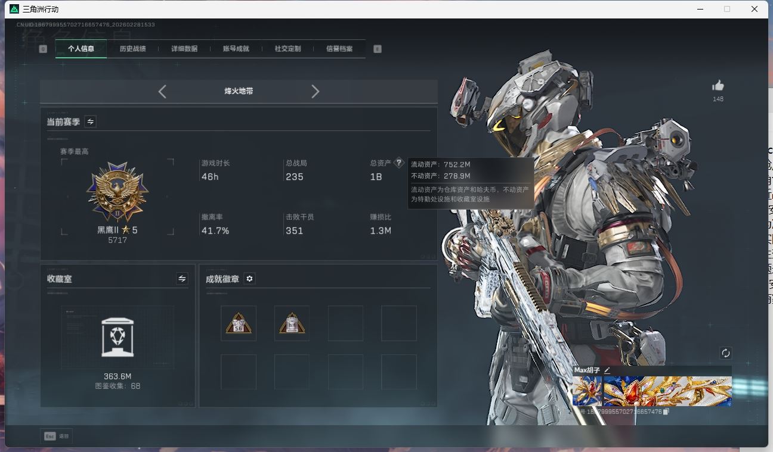Switch to the 详细数据 tab
Screen dimensions: 773x452
click(184, 49)
